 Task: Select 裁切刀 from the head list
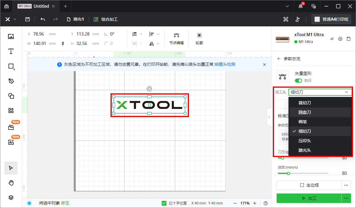pos(320,103)
